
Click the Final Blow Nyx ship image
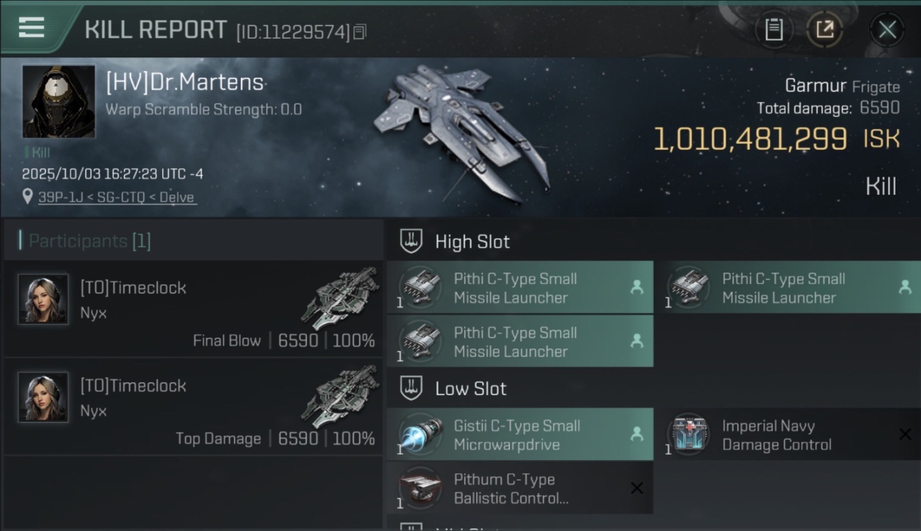[x=340, y=299]
